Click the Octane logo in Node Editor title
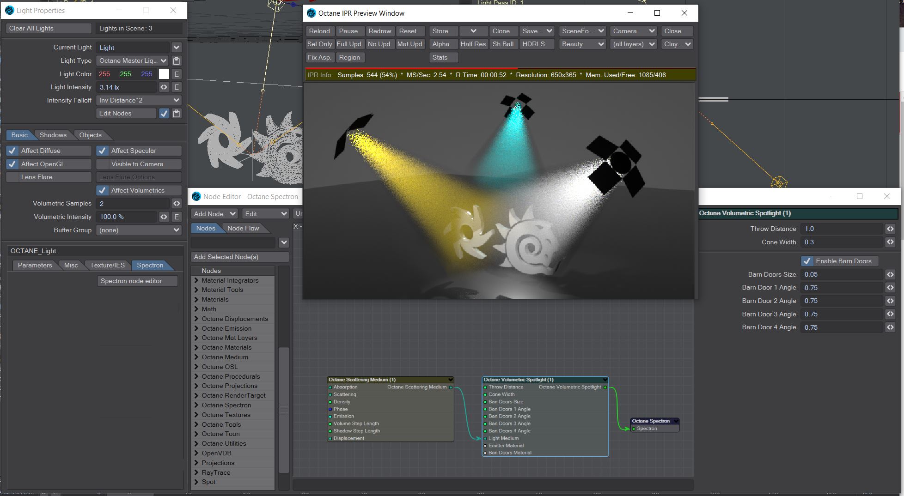 coord(196,196)
